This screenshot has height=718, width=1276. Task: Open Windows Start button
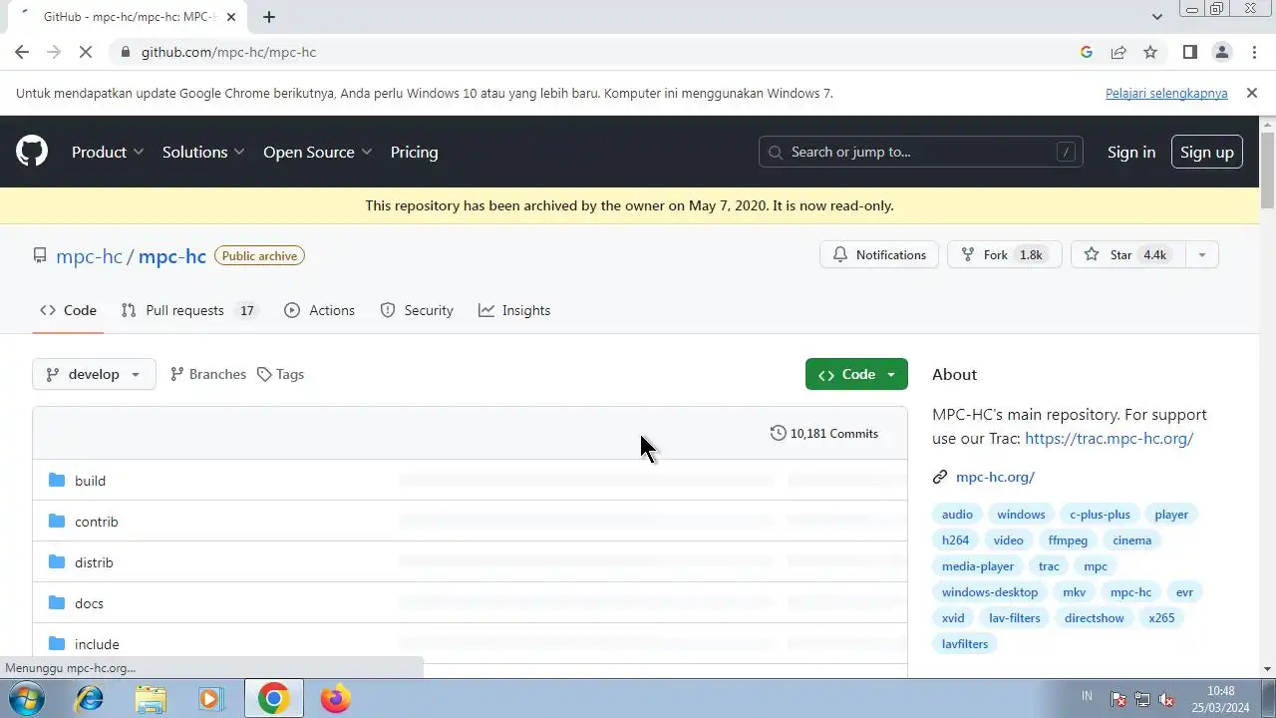click(26, 699)
